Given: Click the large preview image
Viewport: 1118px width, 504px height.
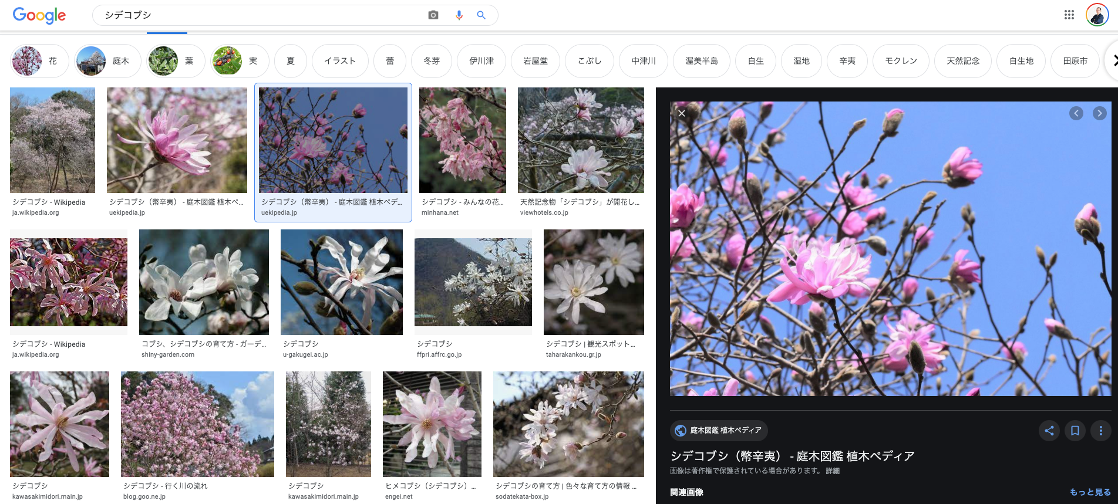Looking at the screenshot, I should coord(891,249).
